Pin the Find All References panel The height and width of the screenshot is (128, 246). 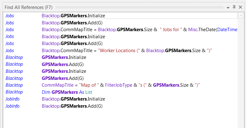(x=234, y=7)
